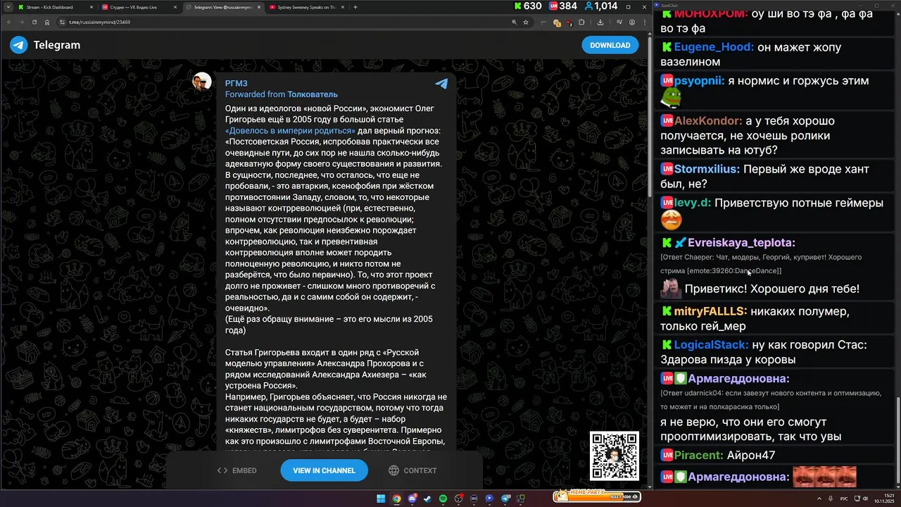Click the Telegram paper-plane icon in the post
This screenshot has width=901, height=507.
click(441, 84)
